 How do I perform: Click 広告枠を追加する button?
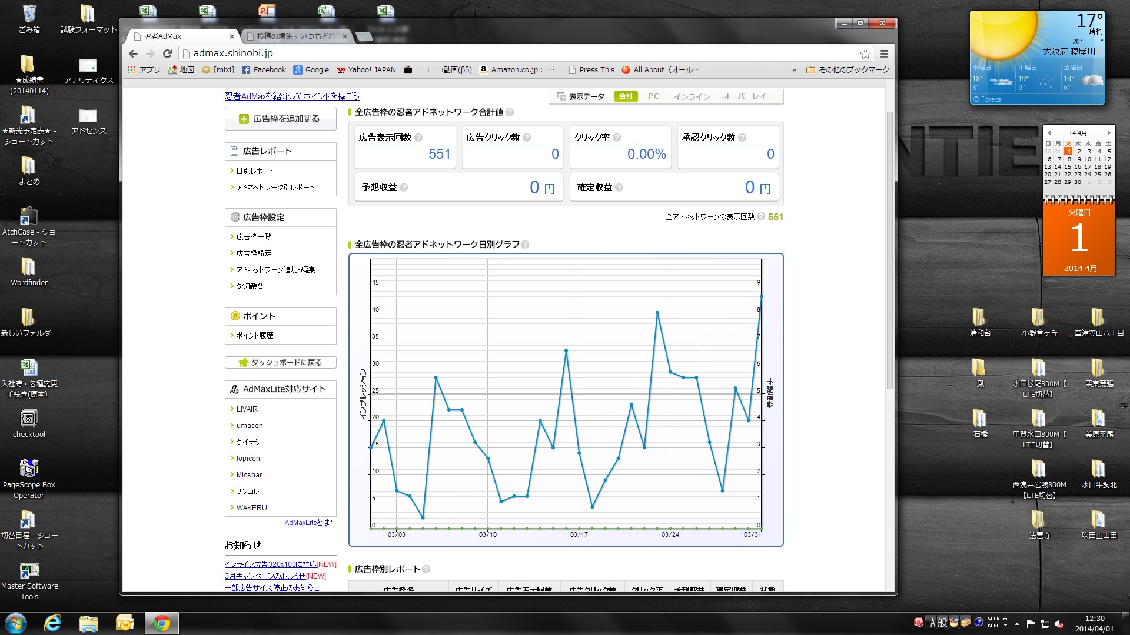pyautogui.click(x=280, y=119)
